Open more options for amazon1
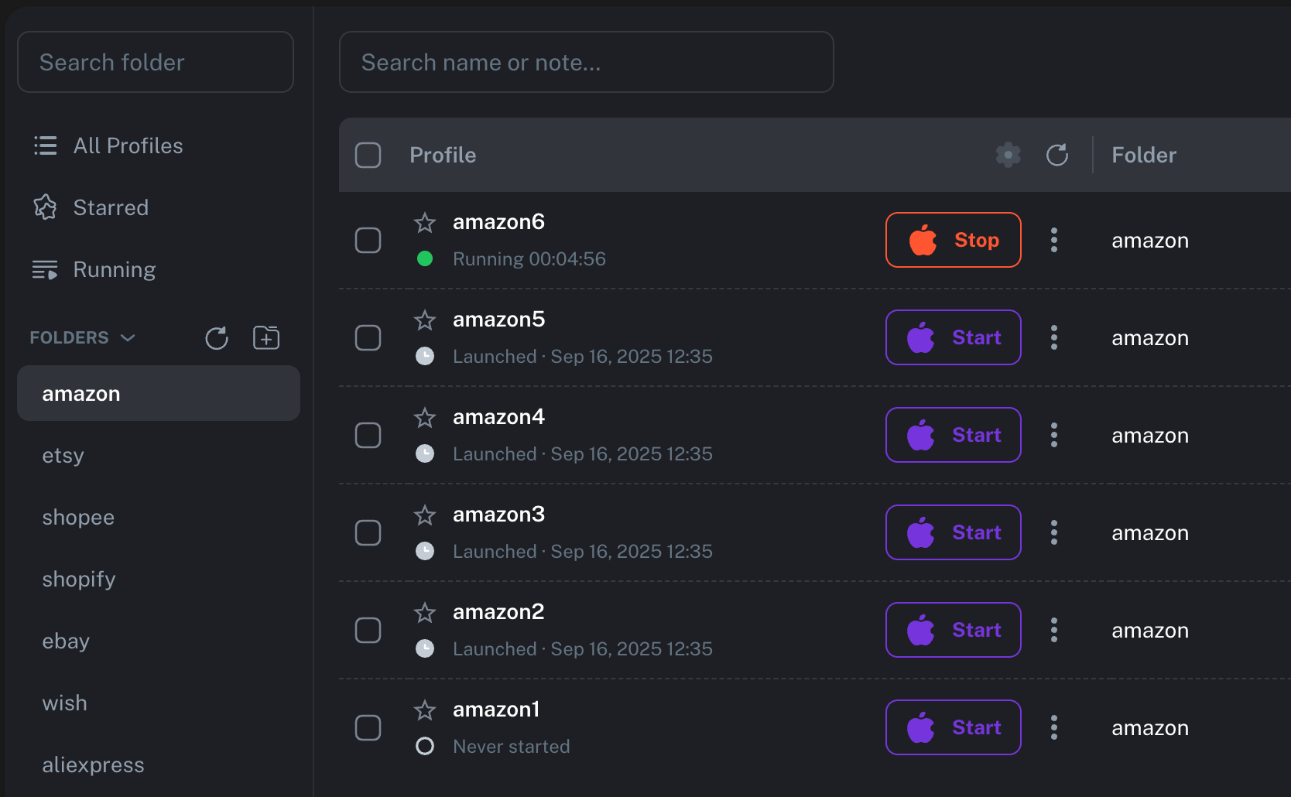1291x797 pixels. coord(1054,727)
